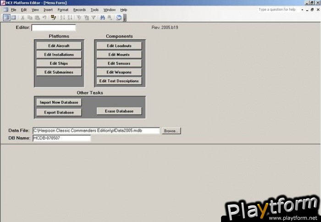Image resolution: width=321 pixels, height=222 pixels.
Task: Click the Copy toolbar icon
Action: [30, 17]
